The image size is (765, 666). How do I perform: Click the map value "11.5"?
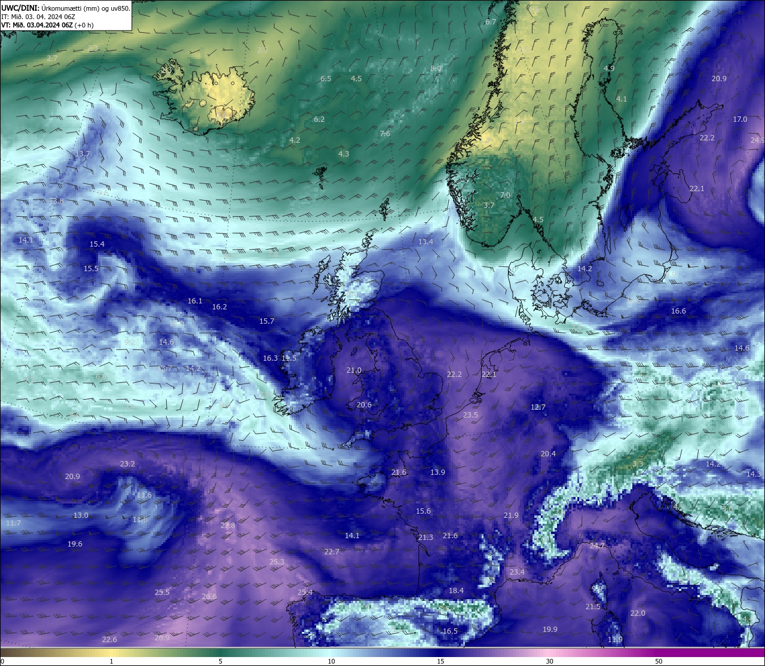click(x=289, y=358)
